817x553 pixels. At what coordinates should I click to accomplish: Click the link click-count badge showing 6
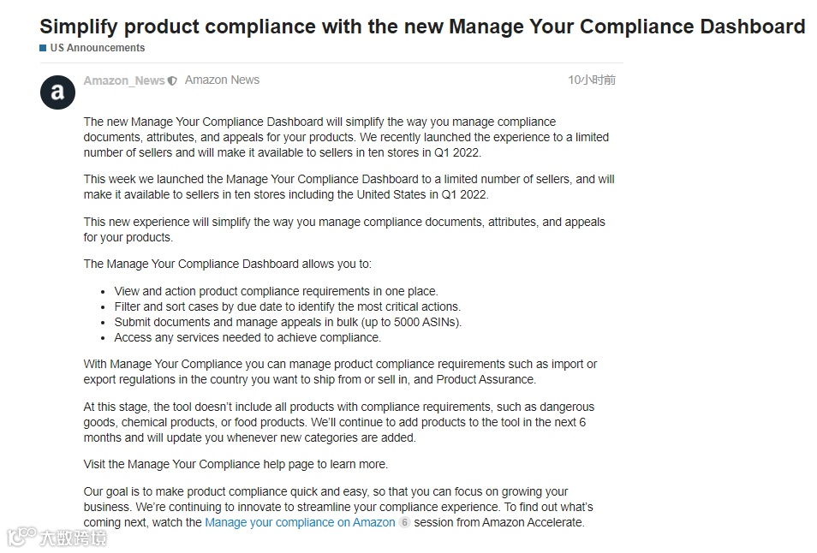[x=404, y=522]
